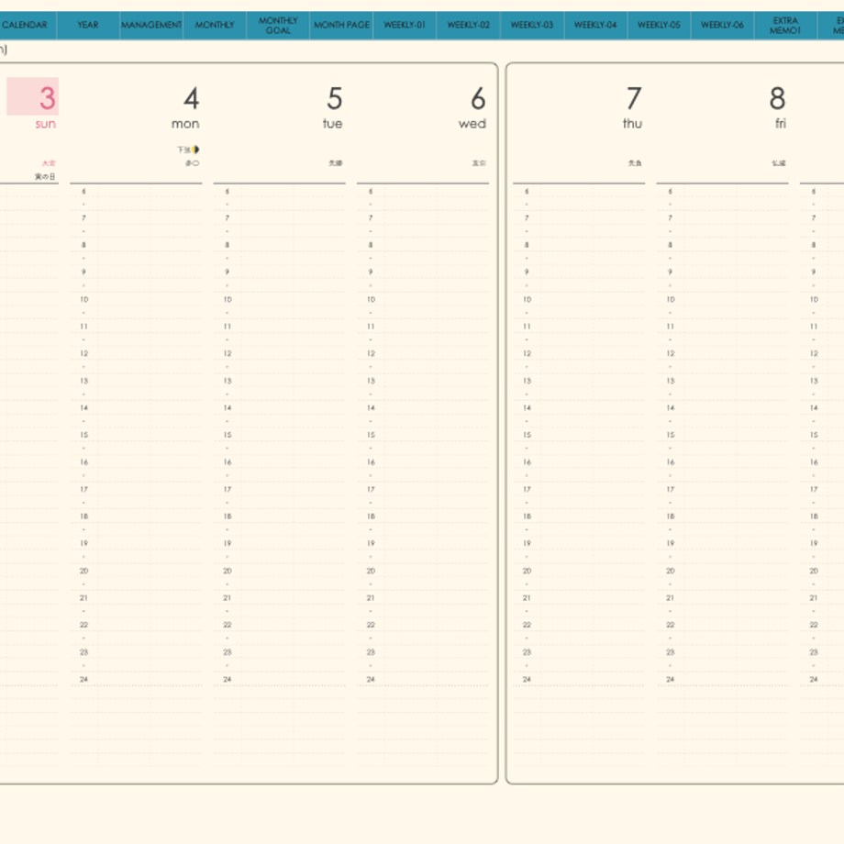Click the 10 hour line in Monday column
This screenshot has width=844, height=844.
pyautogui.click(x=136, y=300)
